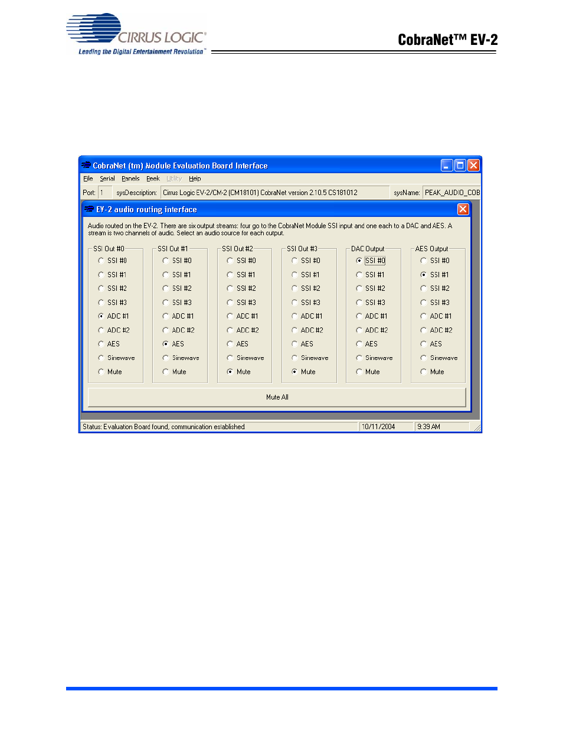This screenshot has height=730, width=563.
Task: Open the Serial menu
Action: pyautogui.click(x=107, y=179)
